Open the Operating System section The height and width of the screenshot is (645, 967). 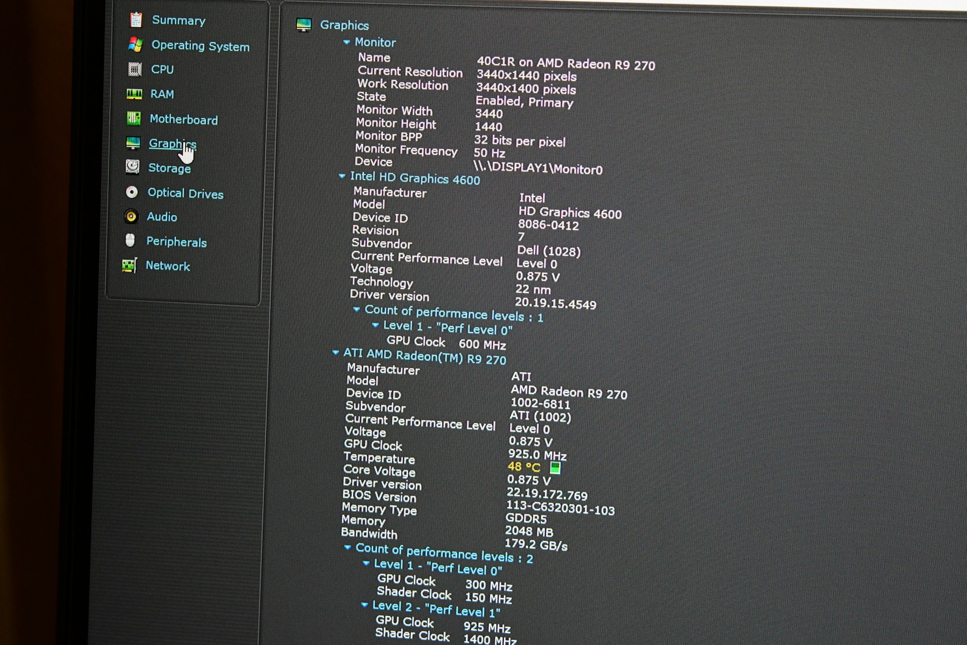200,46
